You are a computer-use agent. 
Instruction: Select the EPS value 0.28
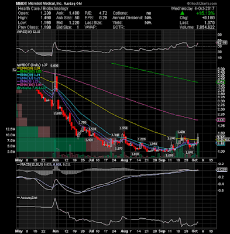coord(103,18)
